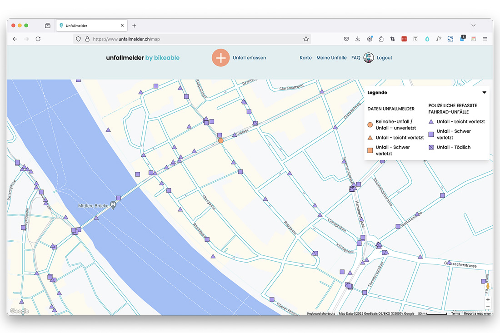Open the list all tabs dropdown
This screenshot has width=500, height=333.
pos(474,25)
